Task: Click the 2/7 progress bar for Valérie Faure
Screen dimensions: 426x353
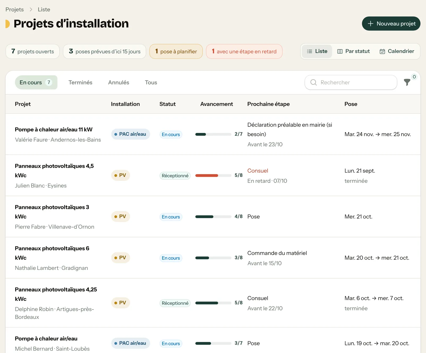Action: point(213,134)
